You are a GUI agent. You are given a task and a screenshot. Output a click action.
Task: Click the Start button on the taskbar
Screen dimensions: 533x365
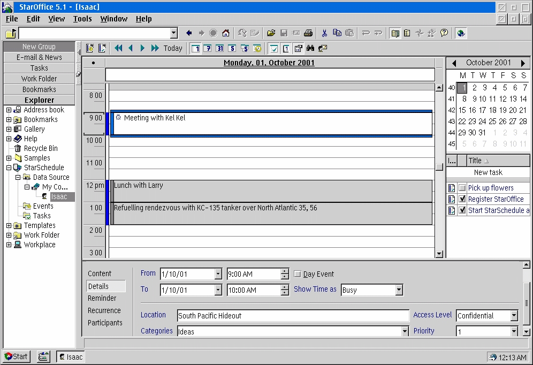pos(16,356)
